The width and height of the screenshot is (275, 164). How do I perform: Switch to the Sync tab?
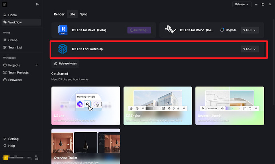(84, 14)
